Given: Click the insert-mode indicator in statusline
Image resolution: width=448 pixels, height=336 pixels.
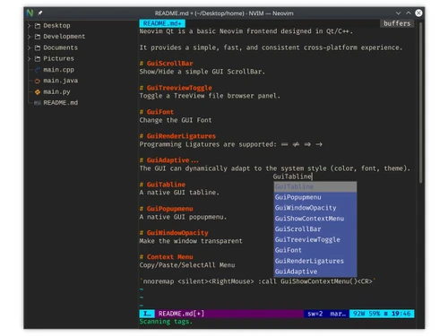Looking at the screenshot, I should coord(147,314).
